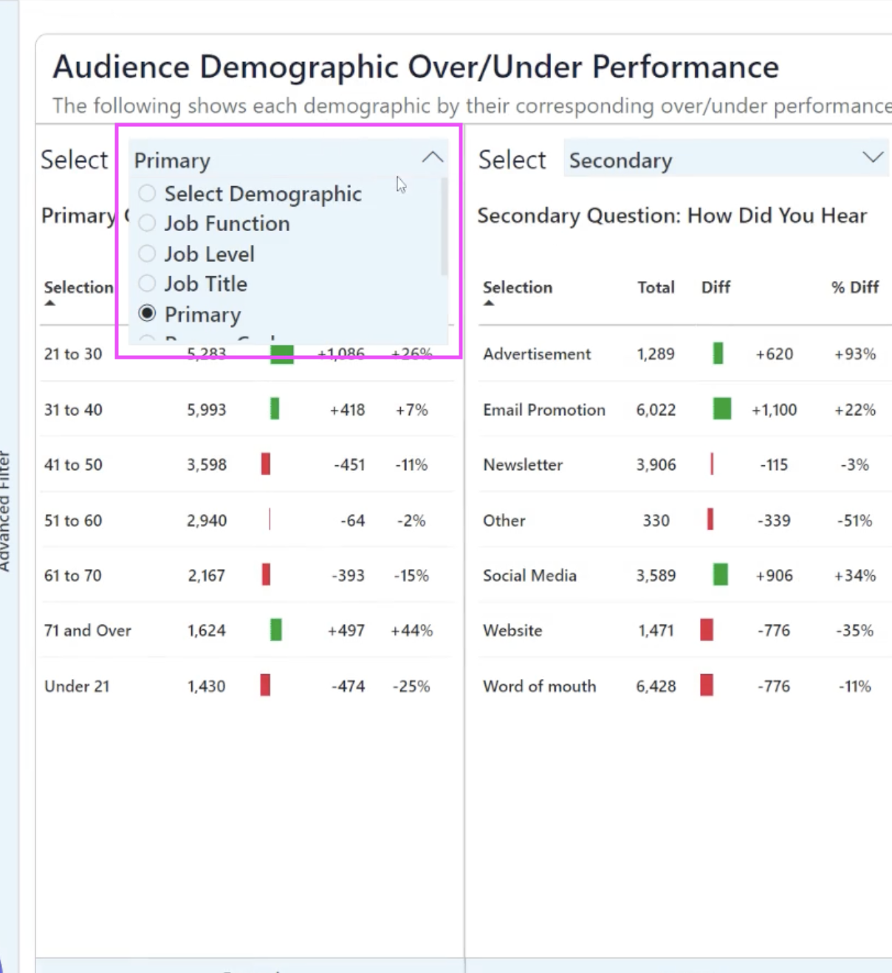This screenshot has width=892, height=973.
Task: Choose the Job Level radio option
Action: click(148, 254)
